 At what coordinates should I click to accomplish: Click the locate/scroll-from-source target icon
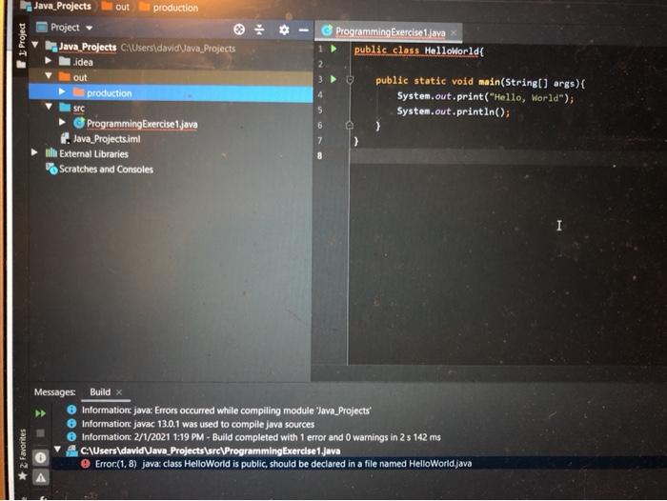point(239,30)
